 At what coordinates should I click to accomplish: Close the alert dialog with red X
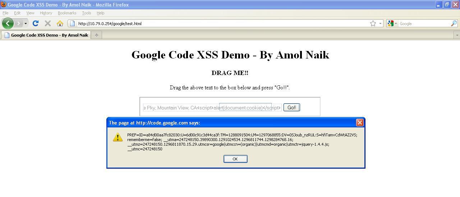[359, 123]
